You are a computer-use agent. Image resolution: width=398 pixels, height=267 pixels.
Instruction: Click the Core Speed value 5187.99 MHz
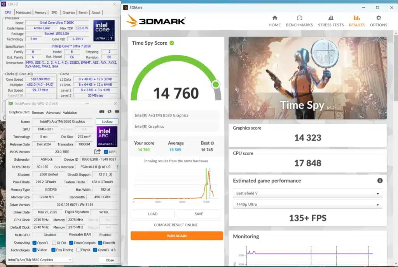tap(40, 79)
